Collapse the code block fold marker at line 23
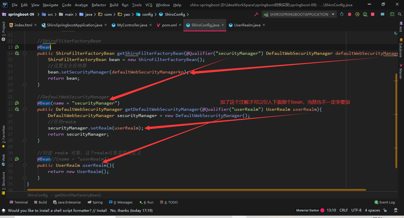The height and width of the screenshot is (218, 404). [25, 109]
